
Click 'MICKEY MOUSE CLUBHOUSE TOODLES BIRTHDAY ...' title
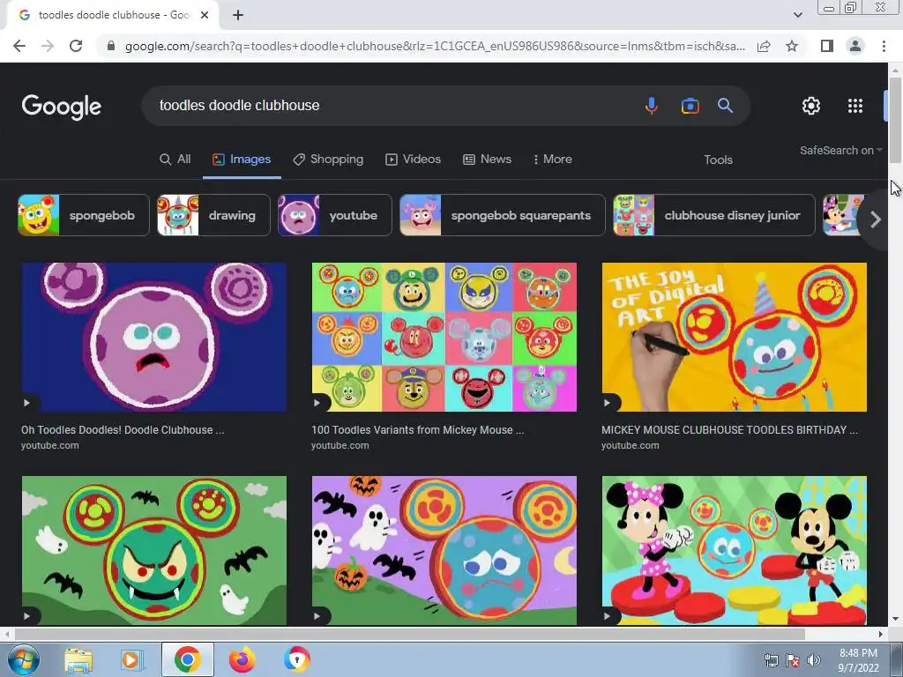coord(729,430)
